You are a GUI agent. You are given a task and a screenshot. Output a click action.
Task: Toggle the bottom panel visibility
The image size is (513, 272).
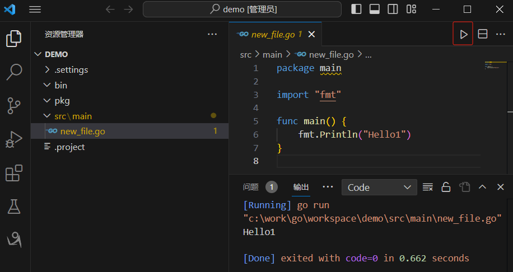click(x=375, y=9)
